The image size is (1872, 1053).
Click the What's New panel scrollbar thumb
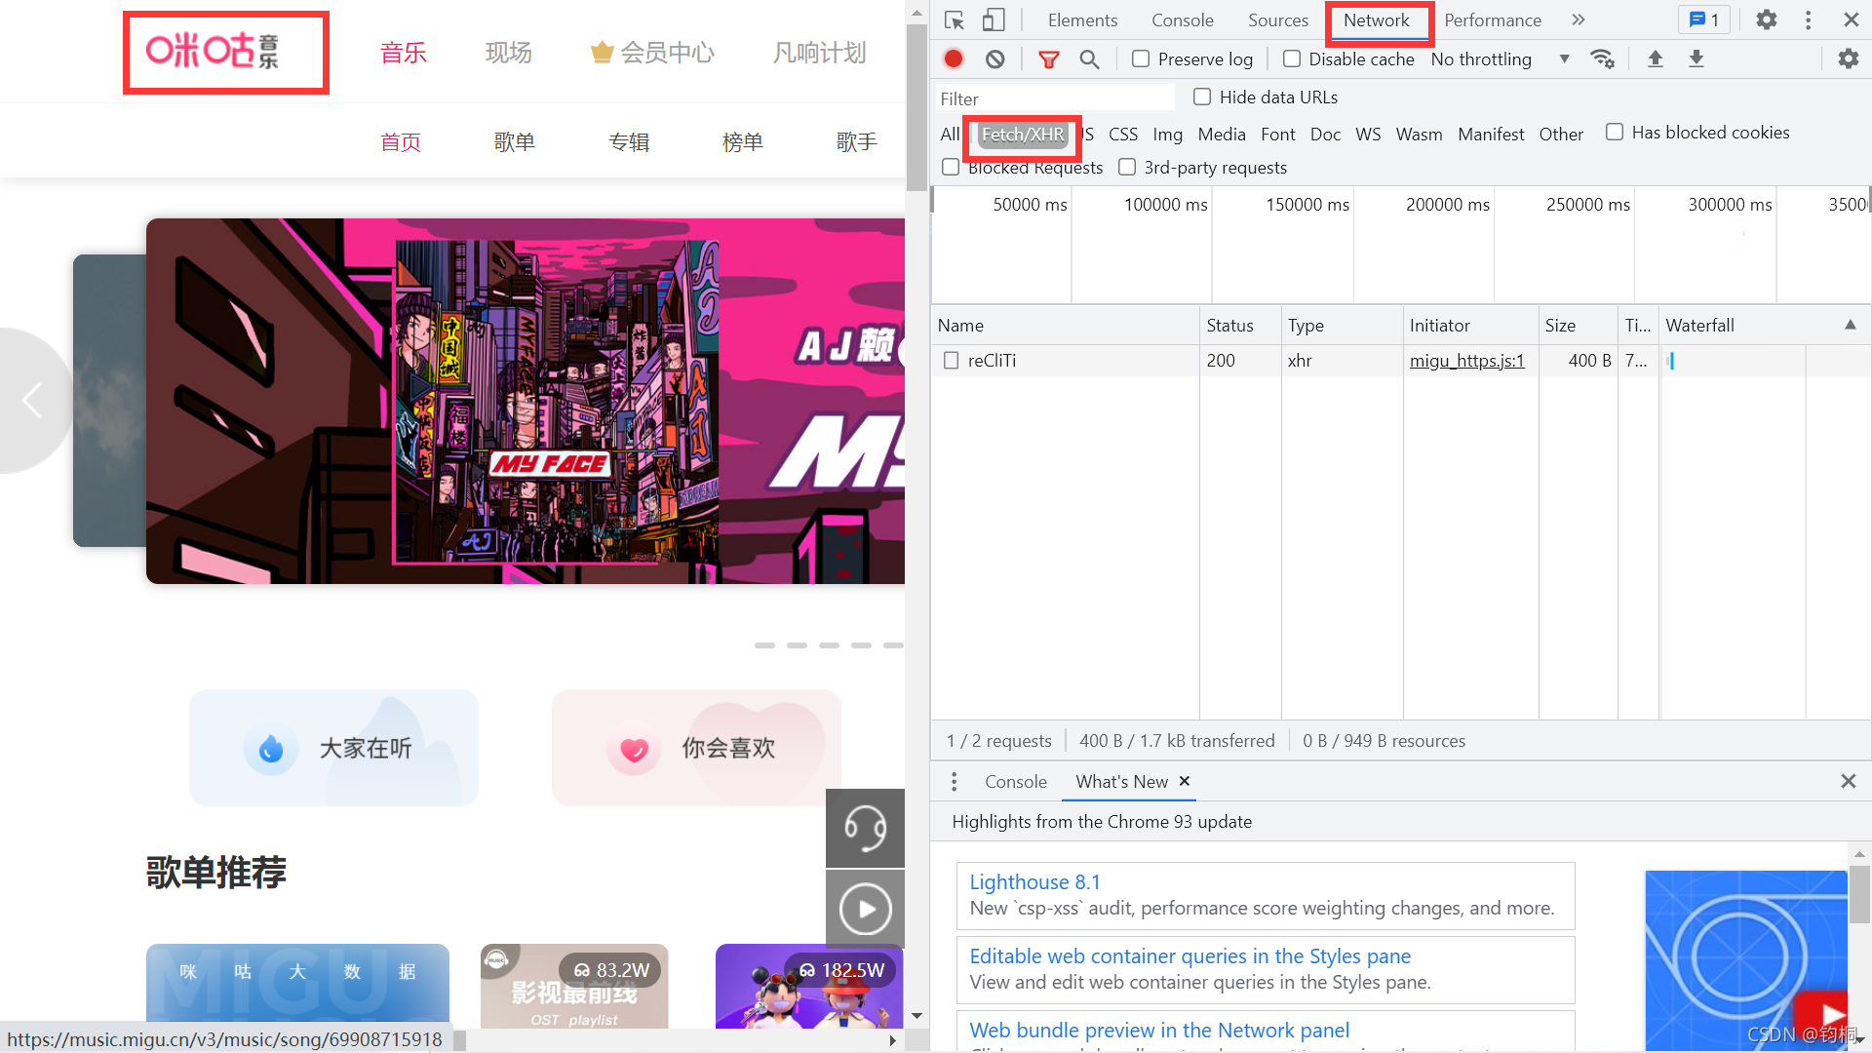[x=1859, y=895]
